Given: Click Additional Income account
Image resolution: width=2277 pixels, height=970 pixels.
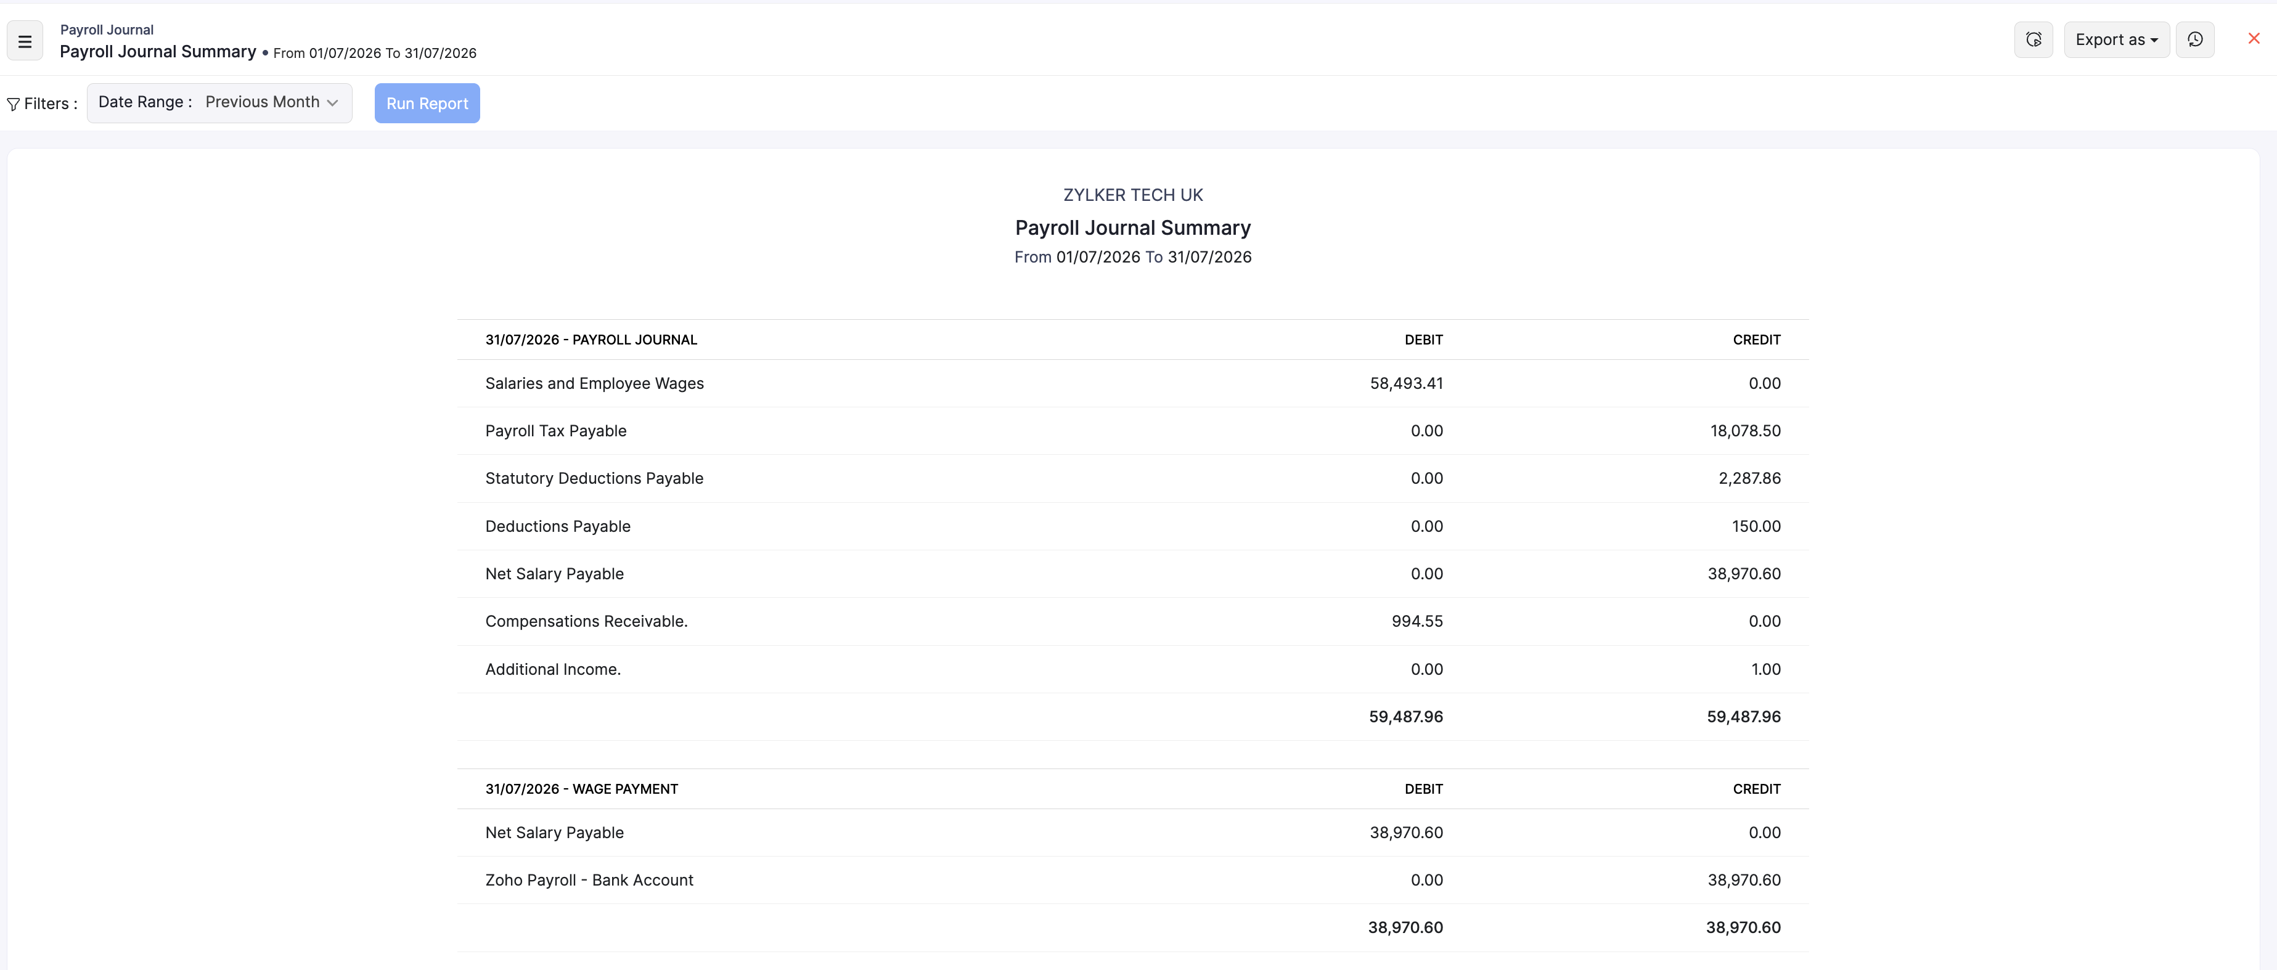Looking at the screenshot, I should tap(554, 670).
